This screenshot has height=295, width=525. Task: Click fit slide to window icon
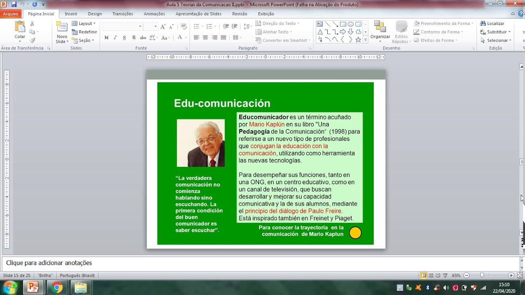point(520,275)
